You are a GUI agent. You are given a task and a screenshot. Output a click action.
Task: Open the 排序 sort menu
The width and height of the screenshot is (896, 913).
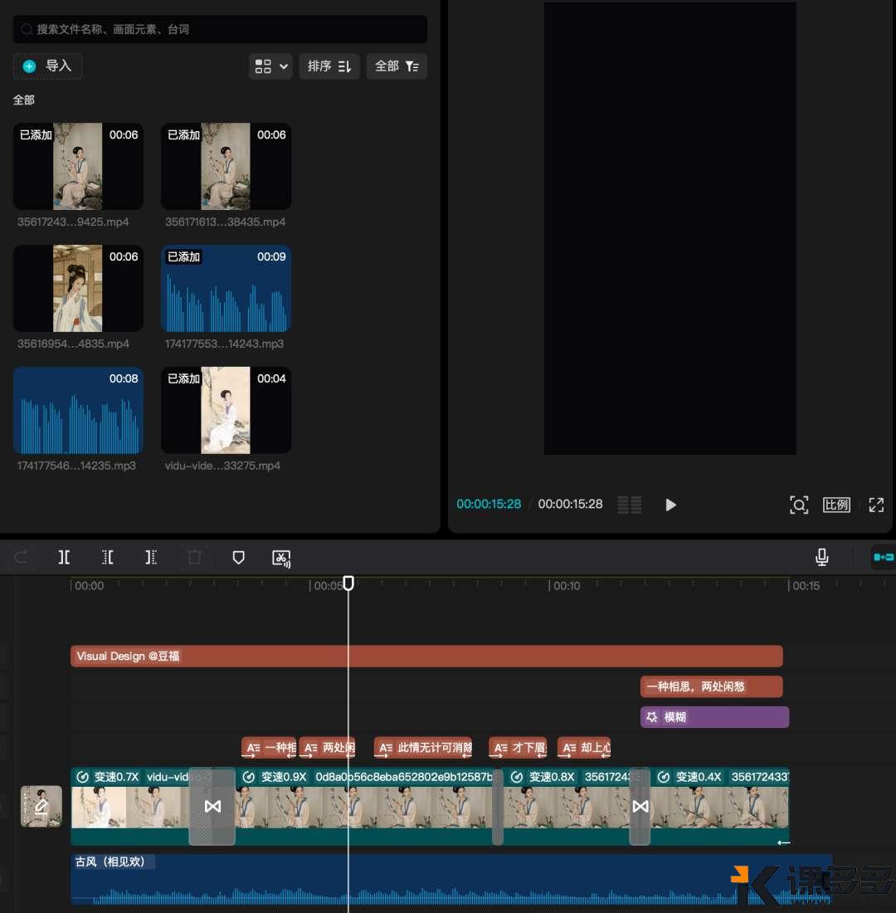point(329,66)
